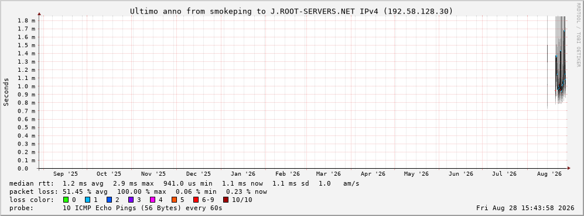This screenshot has height=216, width=584.
Task: Click the median rtt statistics line
Action: coord(184,183)
